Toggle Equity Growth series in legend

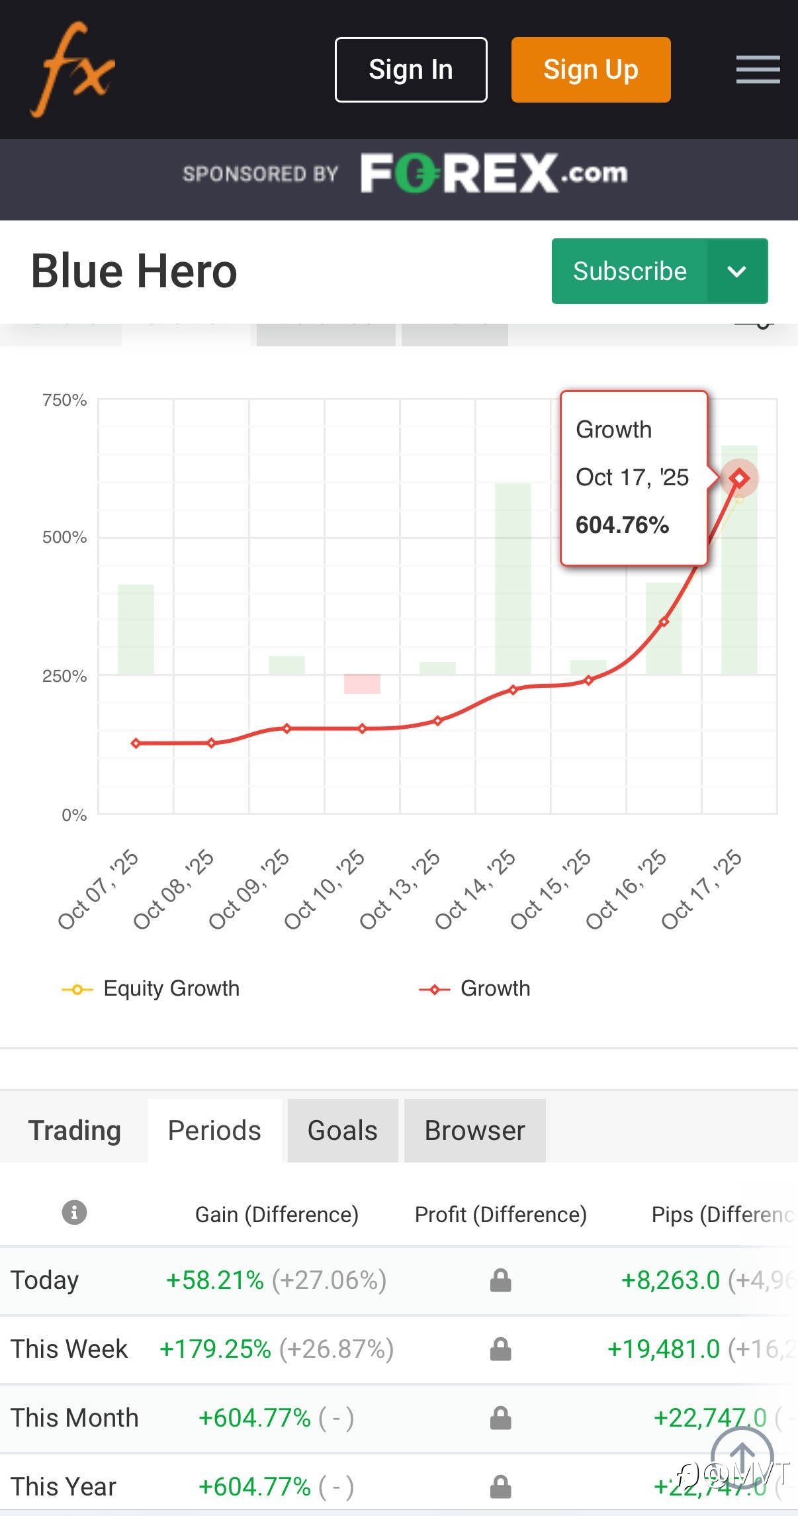(x=152, y=989)
